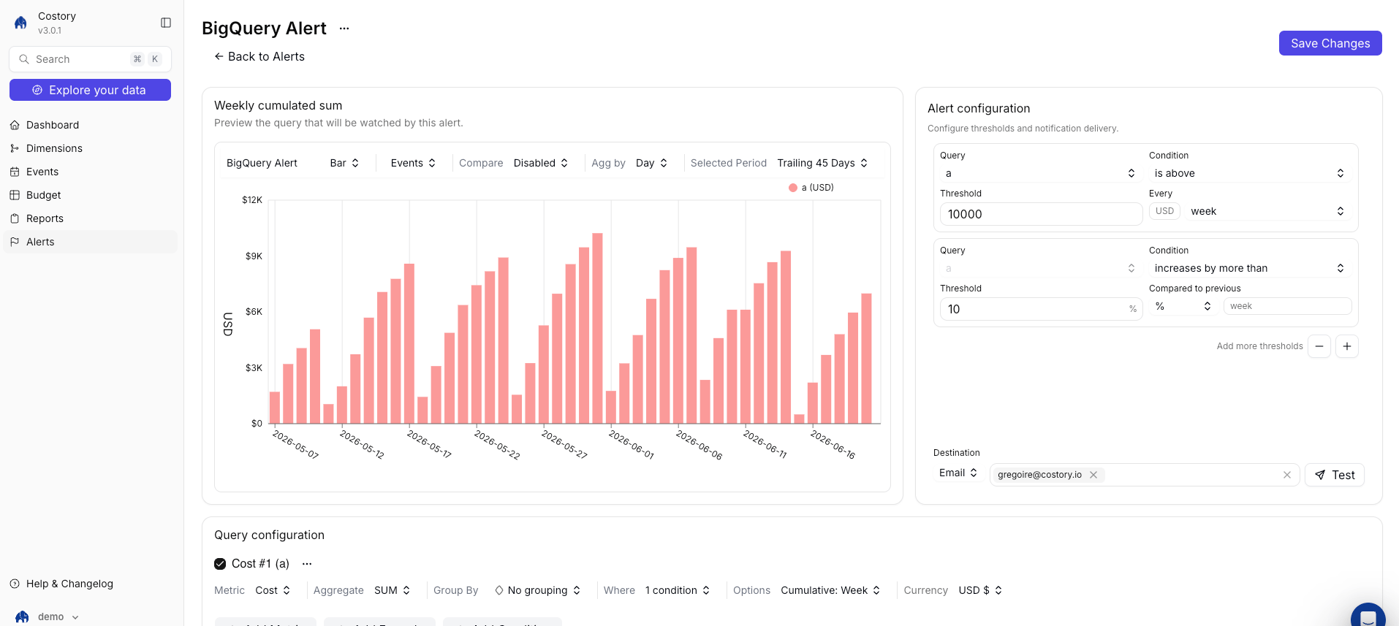The width and height of the screenshot is (1399, 626).
Task: Open the demo account switcher
Action: pyautogui.click(x=48, y=617)
